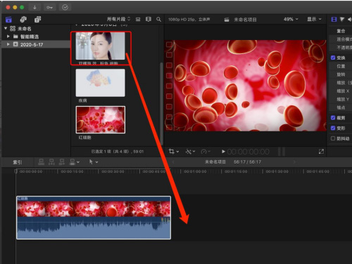The height and width of the screenshot is (264, 352).
Task: Uncheck the 变换 transform checkbox
Action: pyautogui.click(x=333, y=58)
